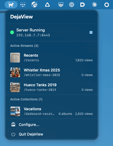This screenshot has height=146, width=113.
Task: Click the /hueco-tanks-2019 path text
Action: 40,90
